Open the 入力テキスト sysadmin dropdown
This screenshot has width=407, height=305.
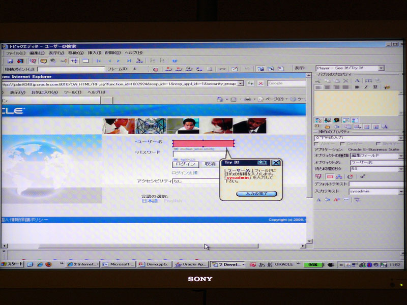(x=401, y=192)
